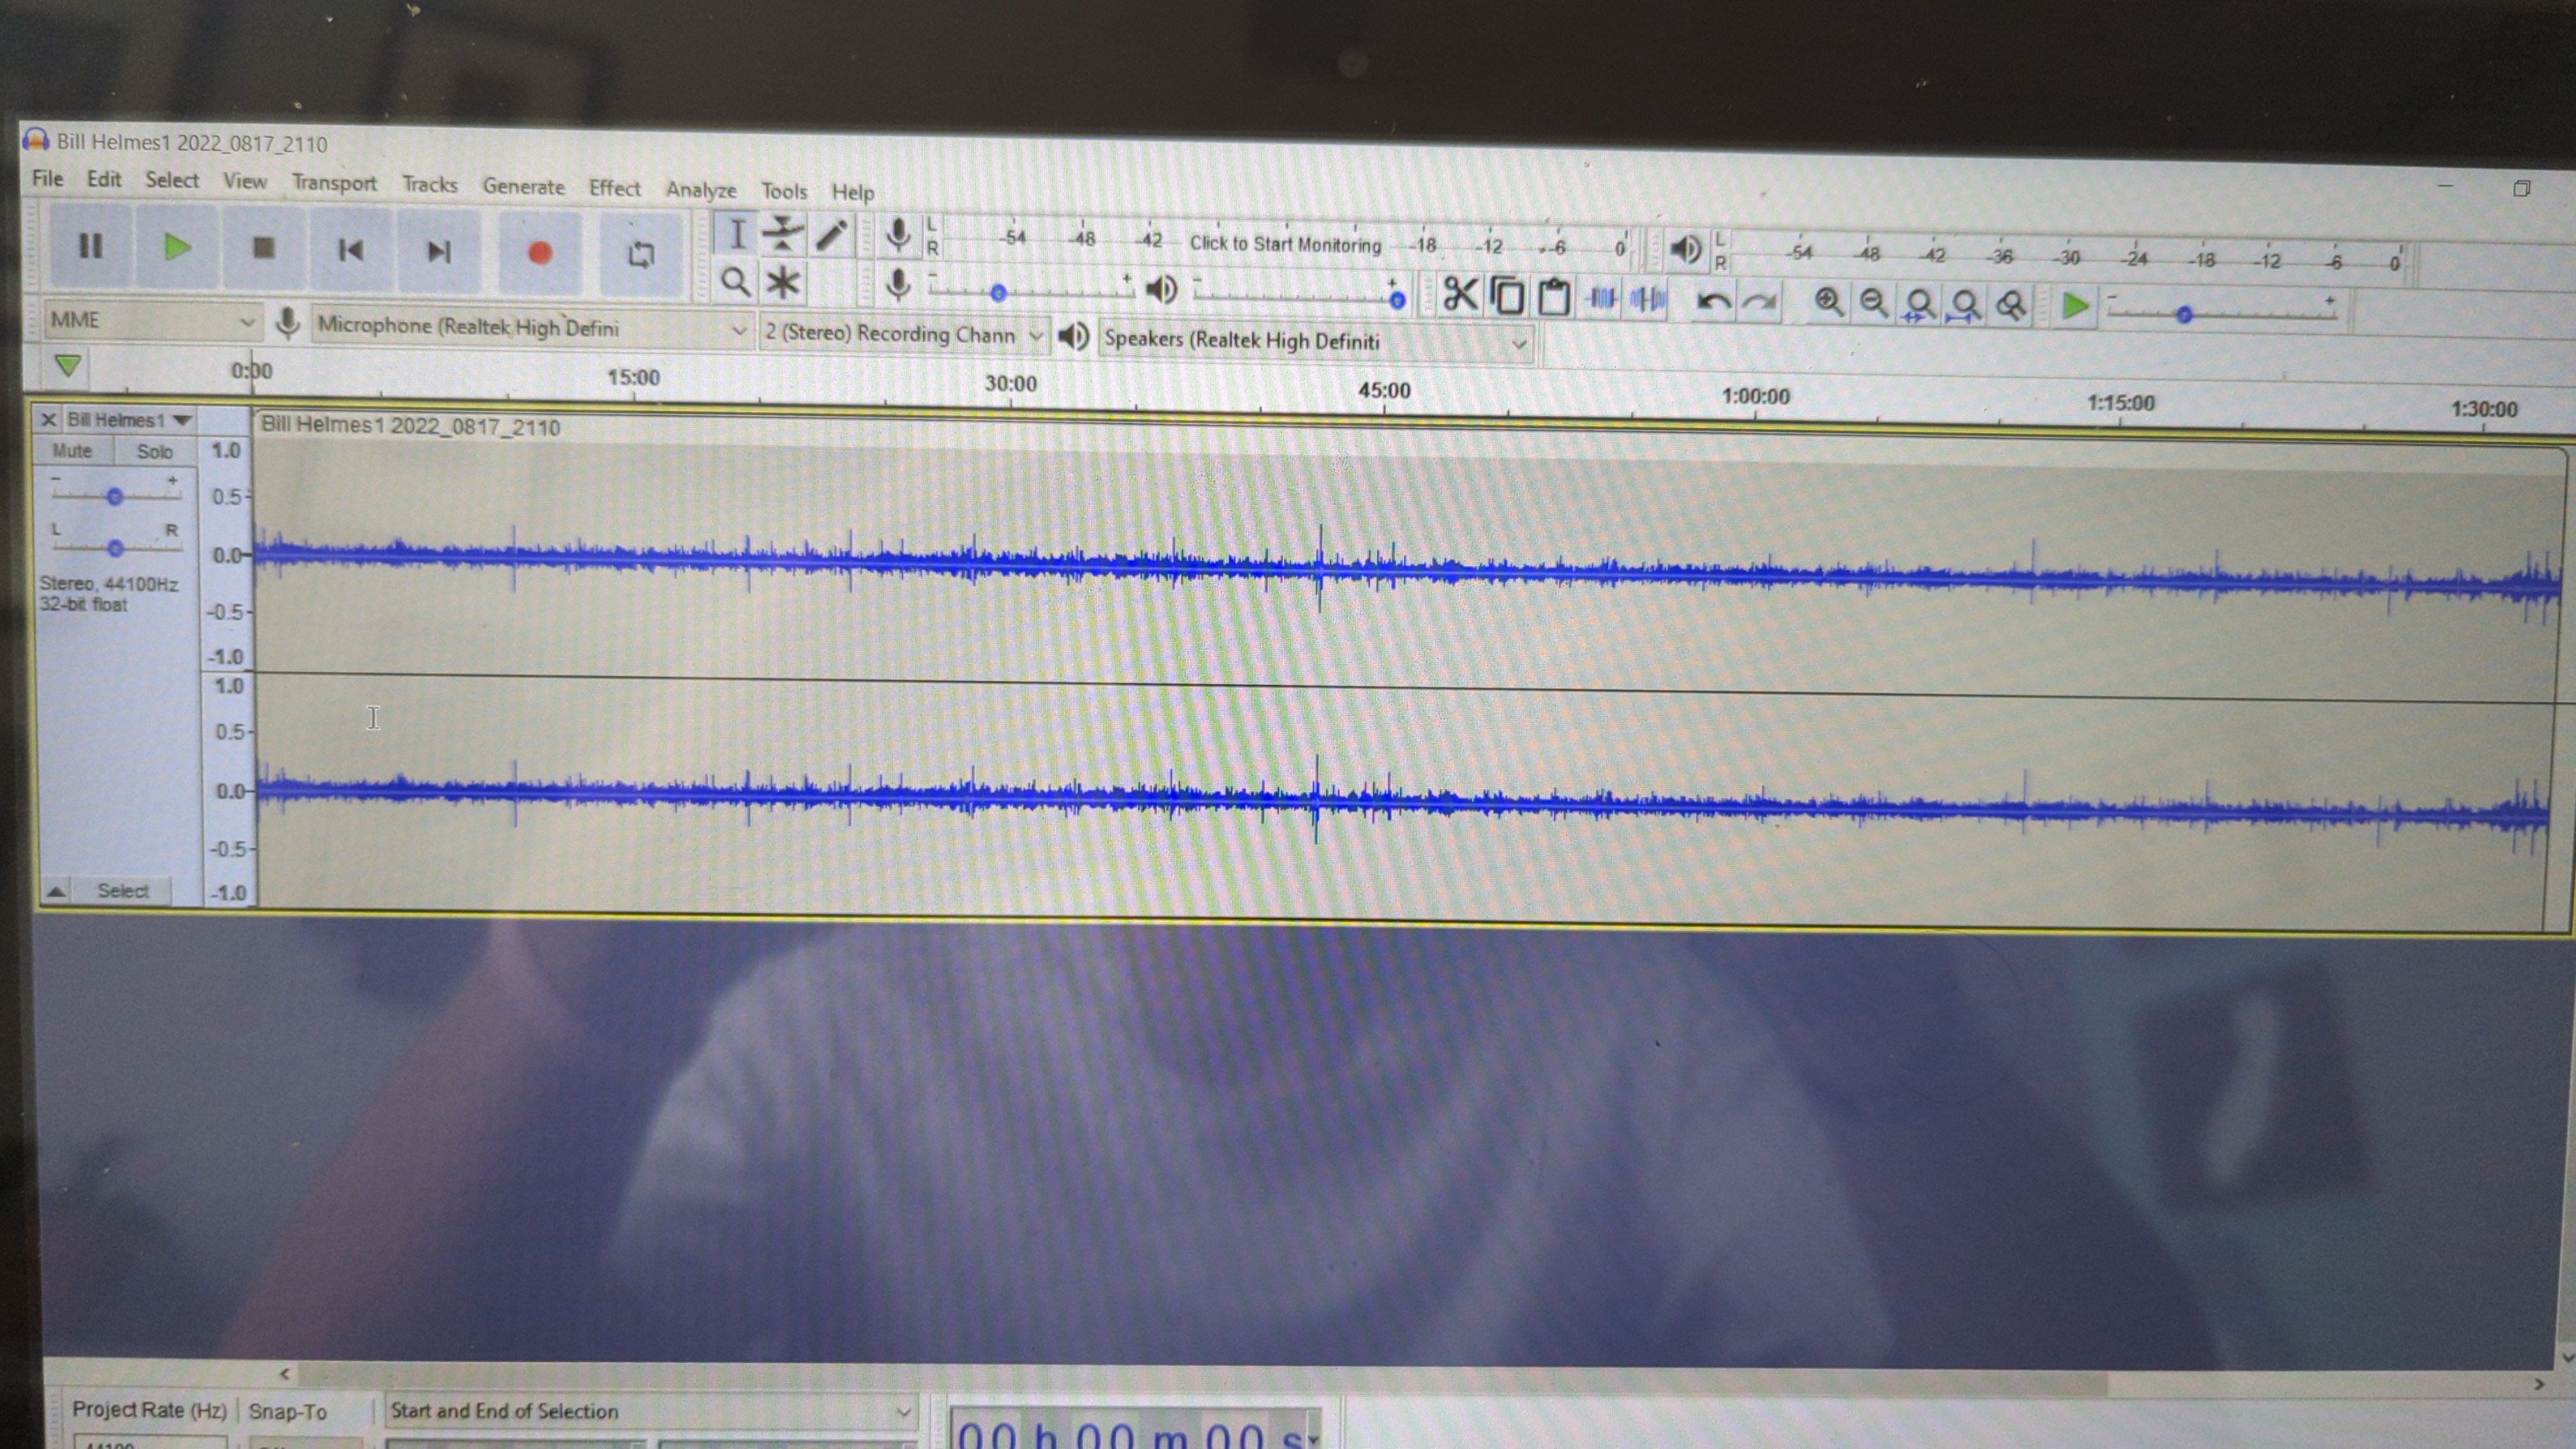This screenshot has width=2576, height=1449.
Task: Click the Copy icon
Action: click(1507, 297)
